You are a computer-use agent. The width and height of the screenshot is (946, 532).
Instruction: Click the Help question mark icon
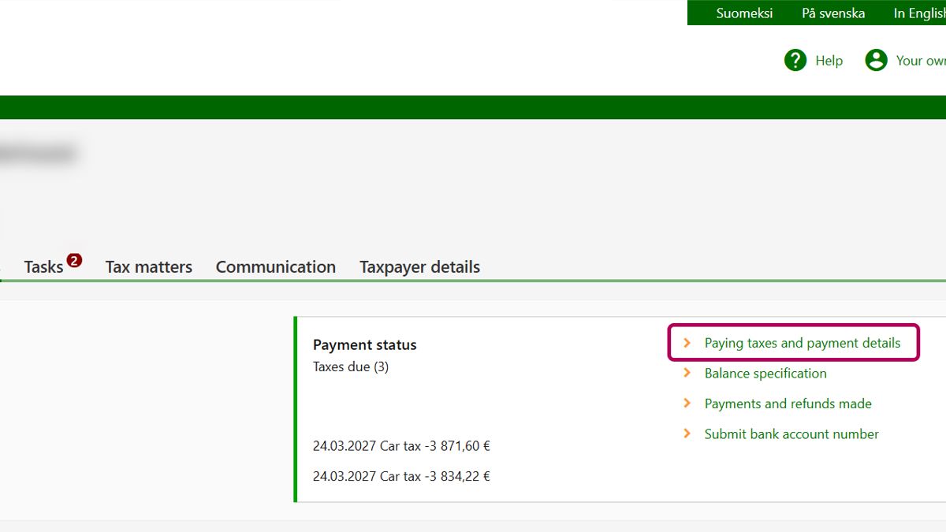click(795, 60)
